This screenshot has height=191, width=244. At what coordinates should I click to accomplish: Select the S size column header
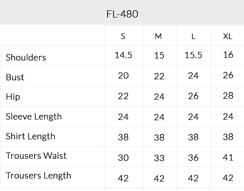(123, 36)
